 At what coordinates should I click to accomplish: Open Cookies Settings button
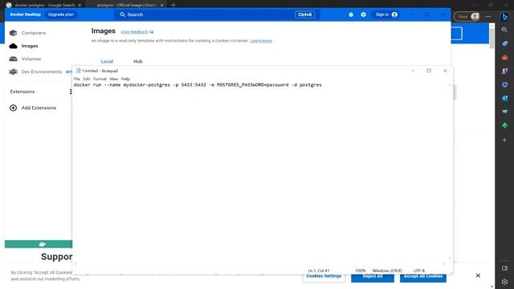click(324, 277)
